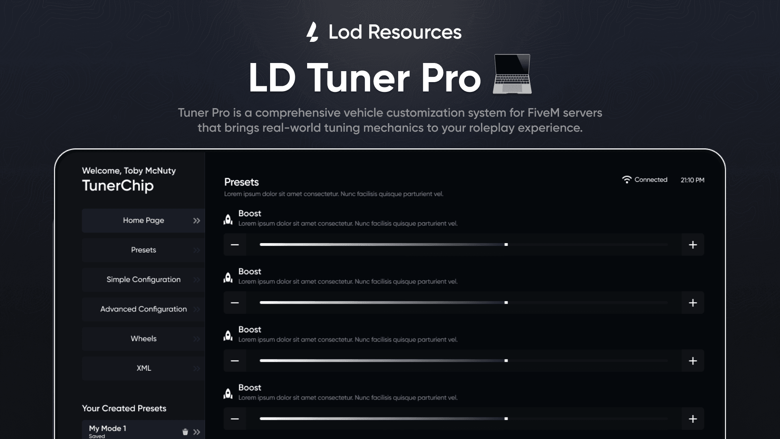Click the trash icon to delete My Mode 1
Screen dimensions: 780x439
(x=185, y=432)
